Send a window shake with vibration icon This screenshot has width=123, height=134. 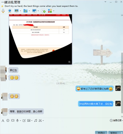pyautogui.click(x=13, y=120)
